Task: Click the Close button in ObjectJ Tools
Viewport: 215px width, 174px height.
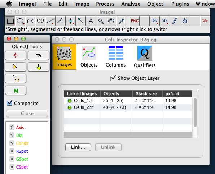Action: 27,113
